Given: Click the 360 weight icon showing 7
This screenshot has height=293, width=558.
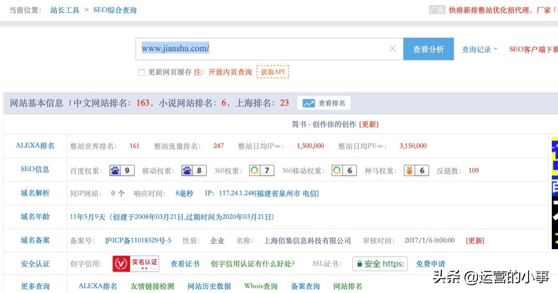Looking at the screenshot, I should click(x=261, y=171).
